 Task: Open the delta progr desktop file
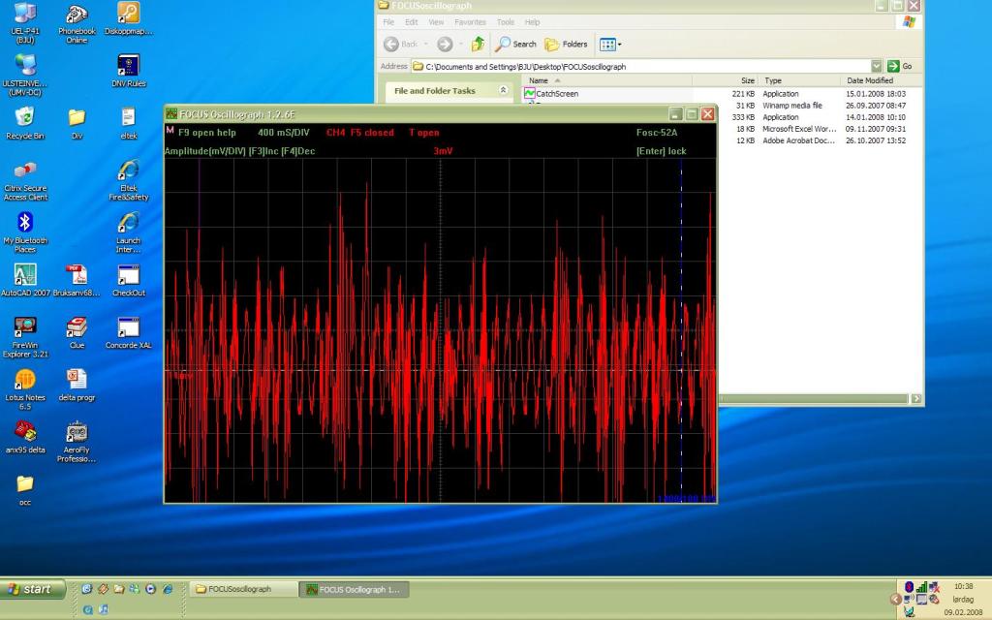click(x=77, y=385)
